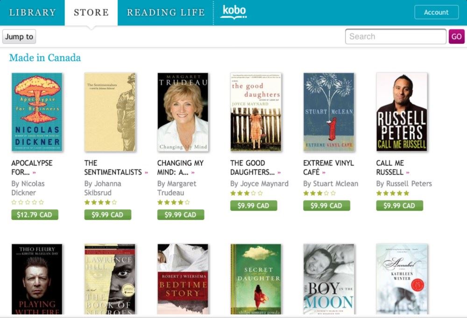Screen dimensions: 467x318
Task: Open the Account button
Action: tap(436, 12)
